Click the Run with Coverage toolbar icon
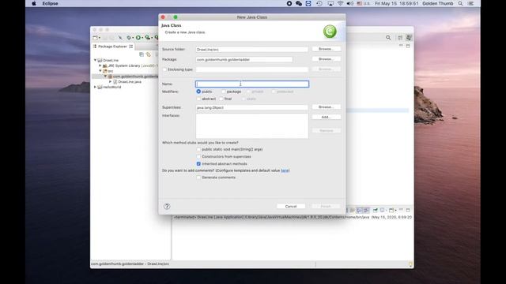 (148, 38)
